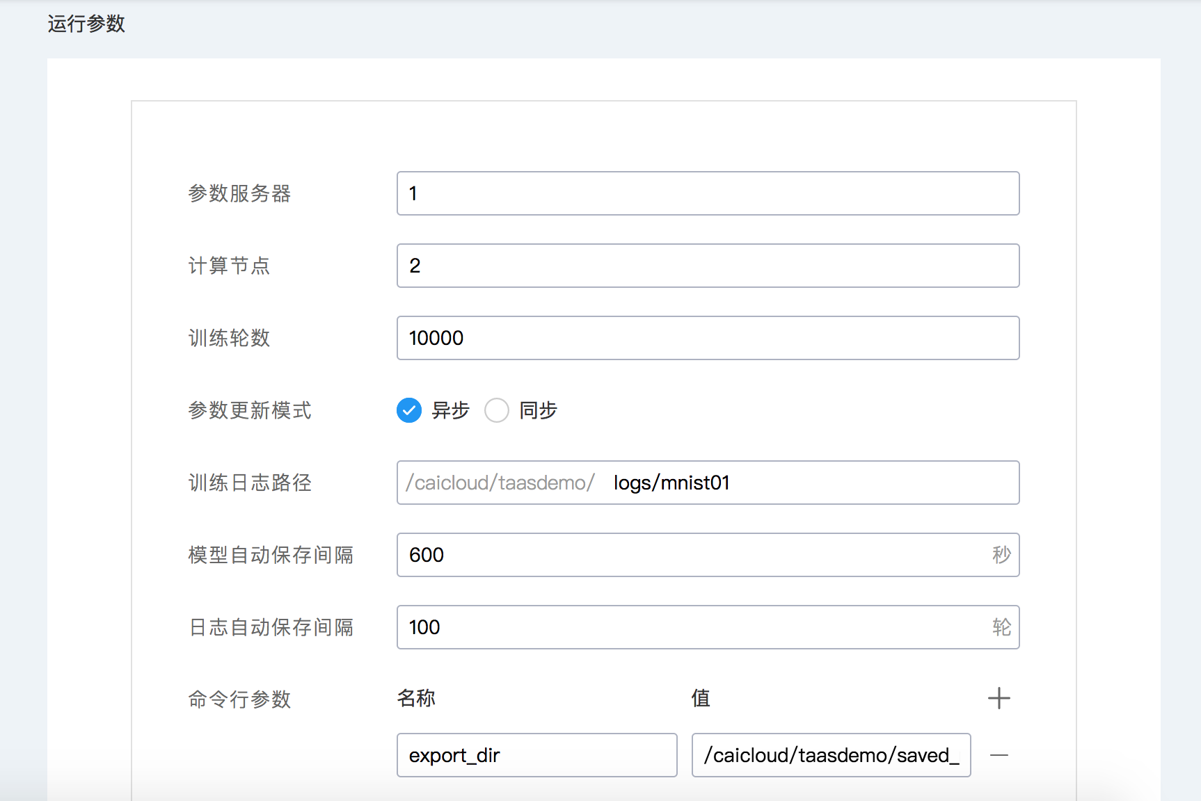Click the 同步 option label text

tap(538, 410)
